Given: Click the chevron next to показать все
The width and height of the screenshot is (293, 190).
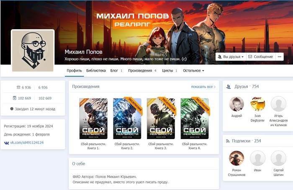Looking at the screenshot, I should pyautogui.click(x=214, y=87).
